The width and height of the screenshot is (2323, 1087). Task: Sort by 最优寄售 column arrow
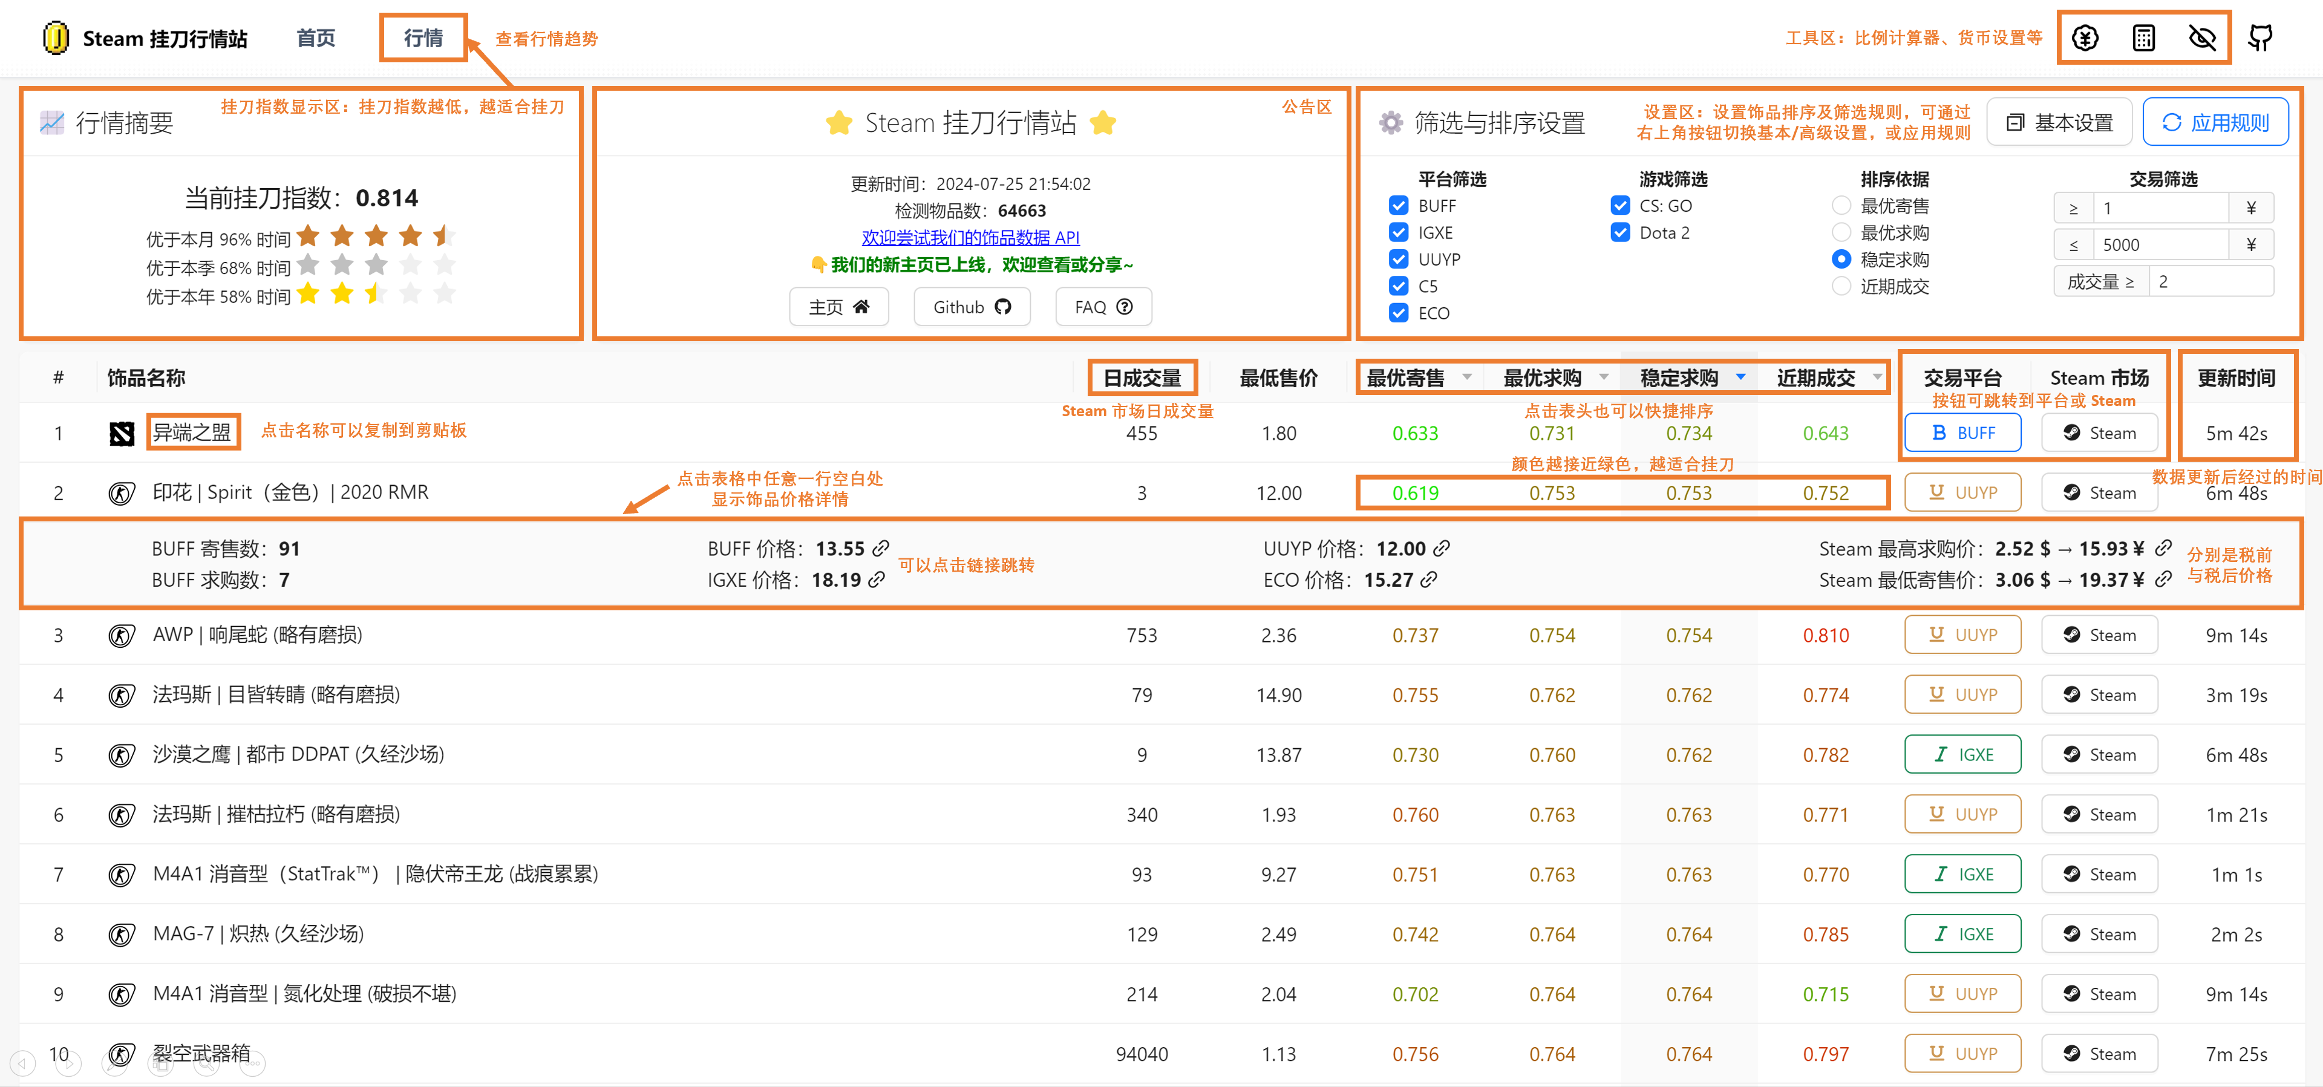[x=1467, y=377]
